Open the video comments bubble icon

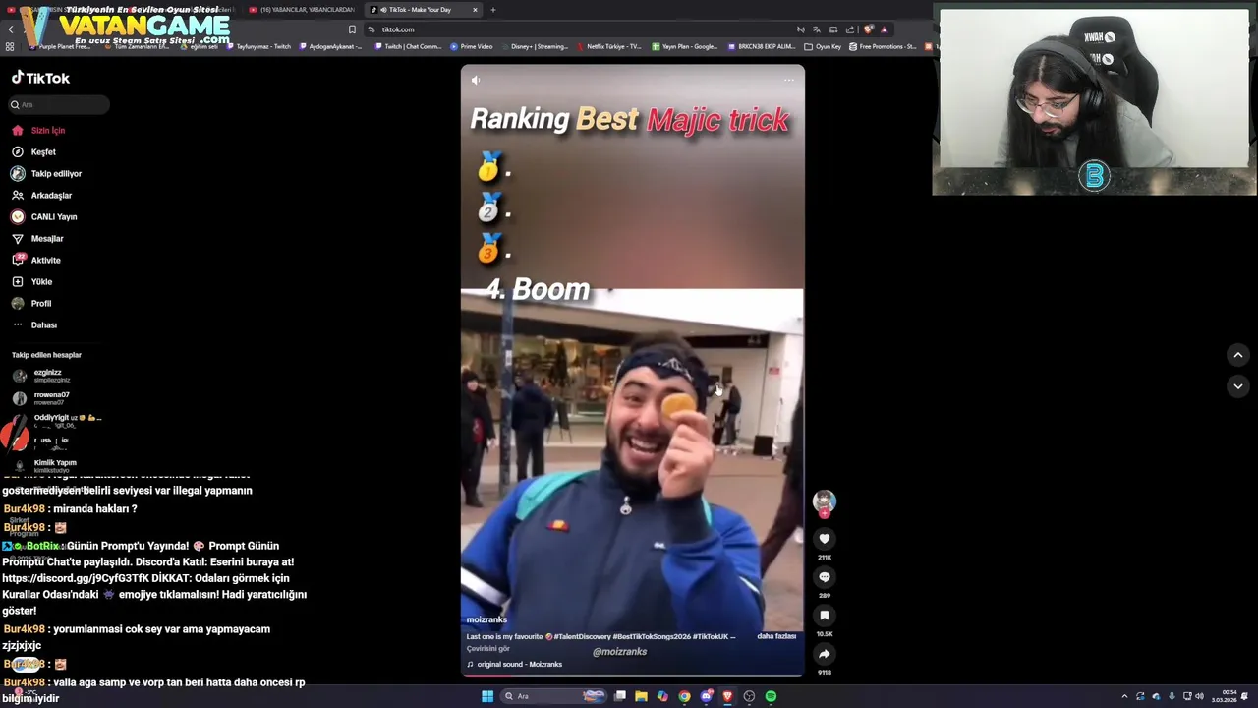(x=825, y=577)
